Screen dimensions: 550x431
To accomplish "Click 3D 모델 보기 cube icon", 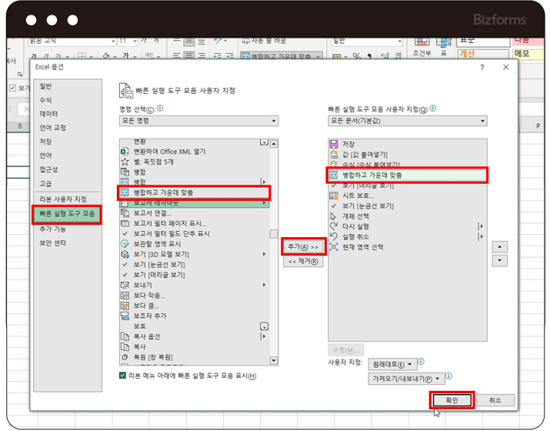I will point(125,254).
